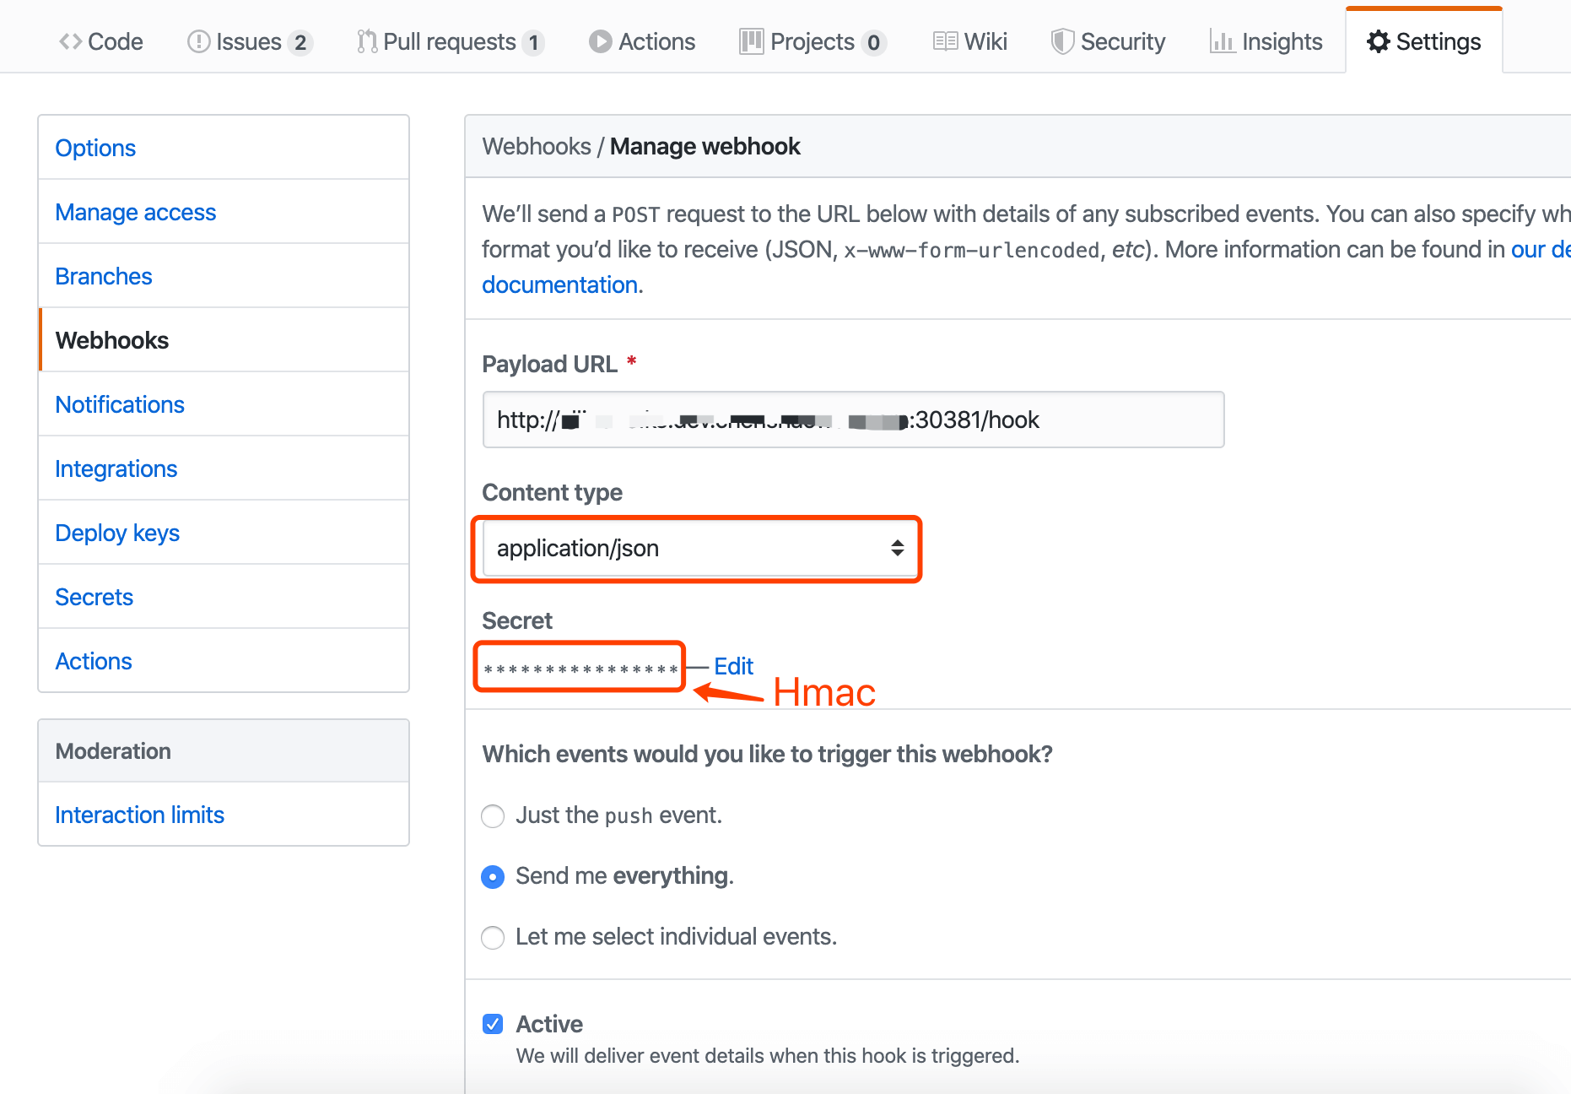1571x1094 pixels.
Task: Click the Insights graph icon
Action: pyautogui.click(x=1222, y=41)
